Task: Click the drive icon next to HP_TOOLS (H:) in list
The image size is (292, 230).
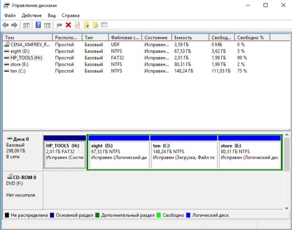Action: pyautogui.click(x=7, y=58)
